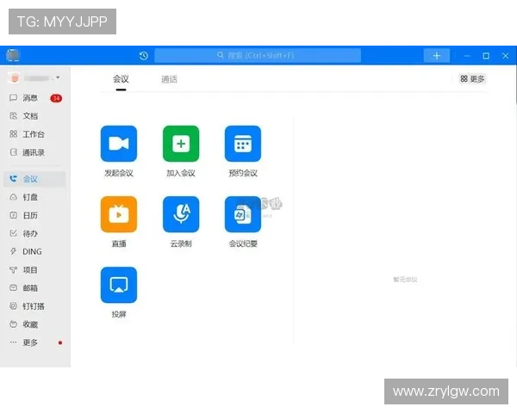Select 会议 meeting item in sidebar
This screenshot has width=517, height=413.
[x=34, y=179]
